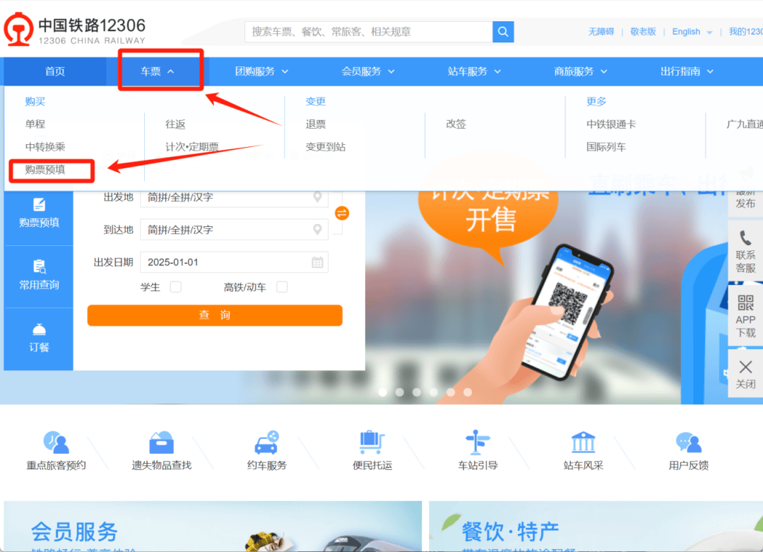Open 用户反馈 feedback icon
This screenshot has height=552, width=763.
(688, 443)
